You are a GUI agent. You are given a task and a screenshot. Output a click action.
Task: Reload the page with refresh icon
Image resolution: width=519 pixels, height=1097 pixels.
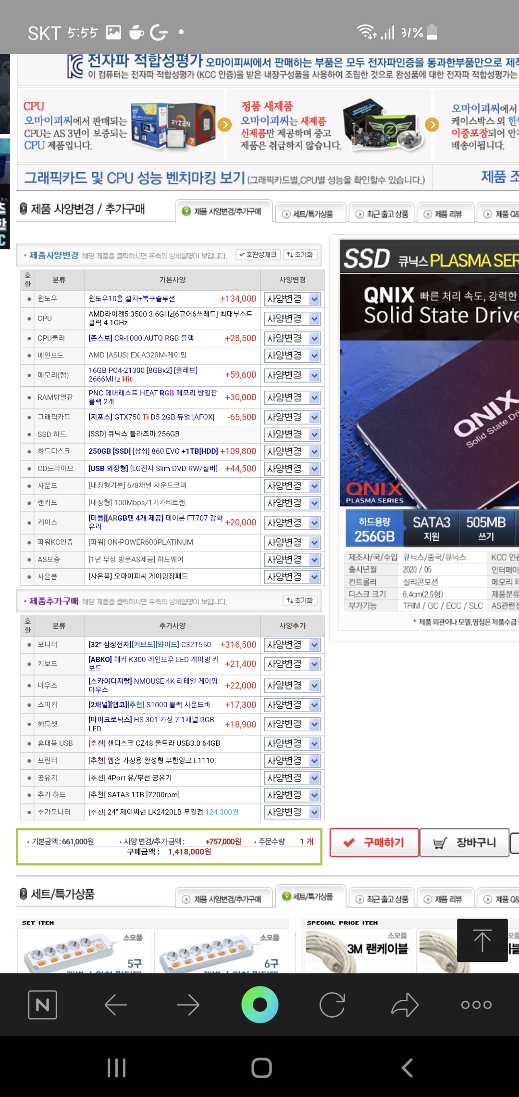tap(332, 1005)
